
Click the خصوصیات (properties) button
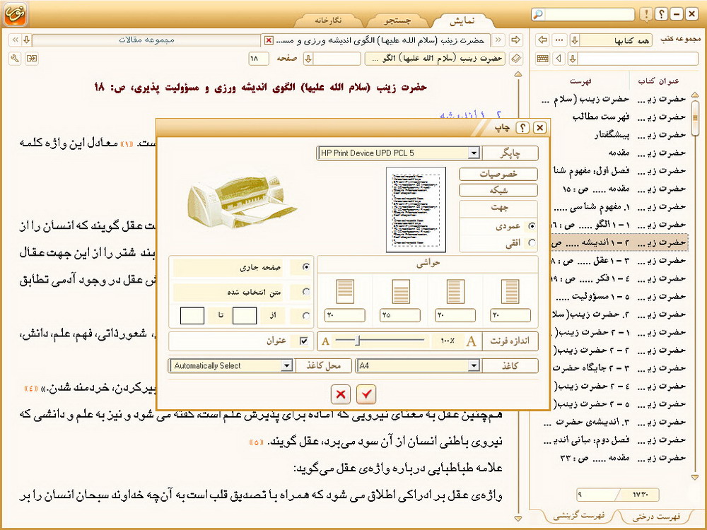[x=498, y=174]
